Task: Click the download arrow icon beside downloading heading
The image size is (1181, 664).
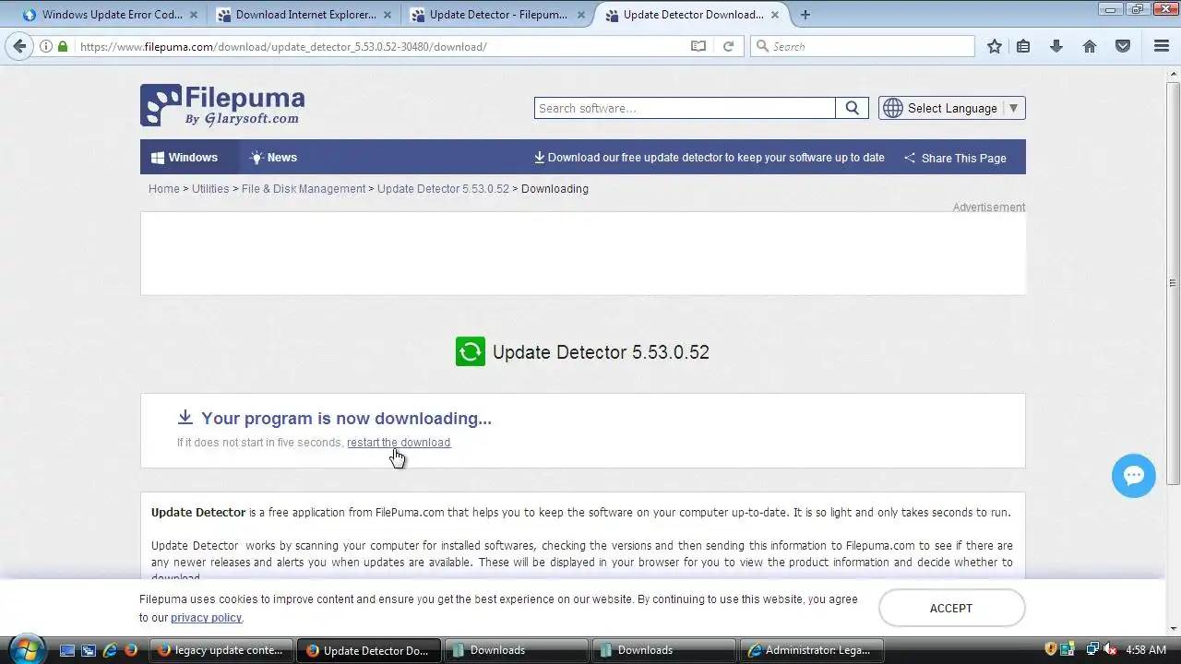Action: click(185, 418)
